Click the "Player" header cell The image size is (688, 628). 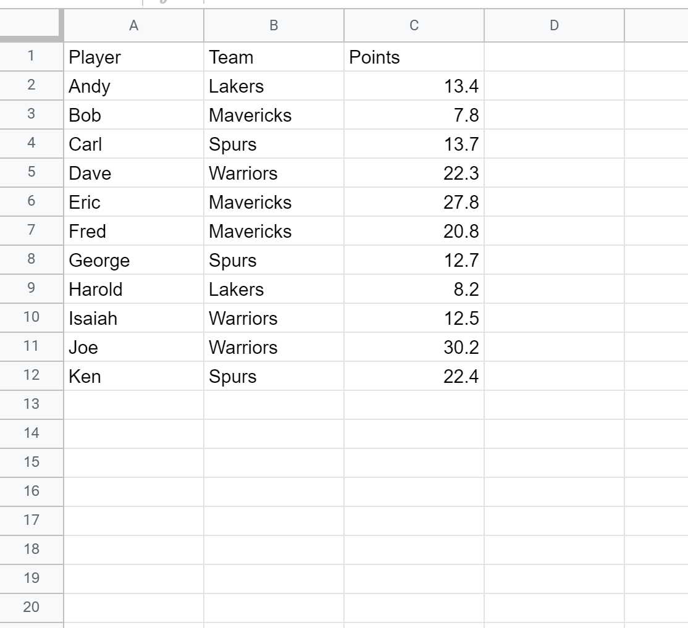click(133, 57)
